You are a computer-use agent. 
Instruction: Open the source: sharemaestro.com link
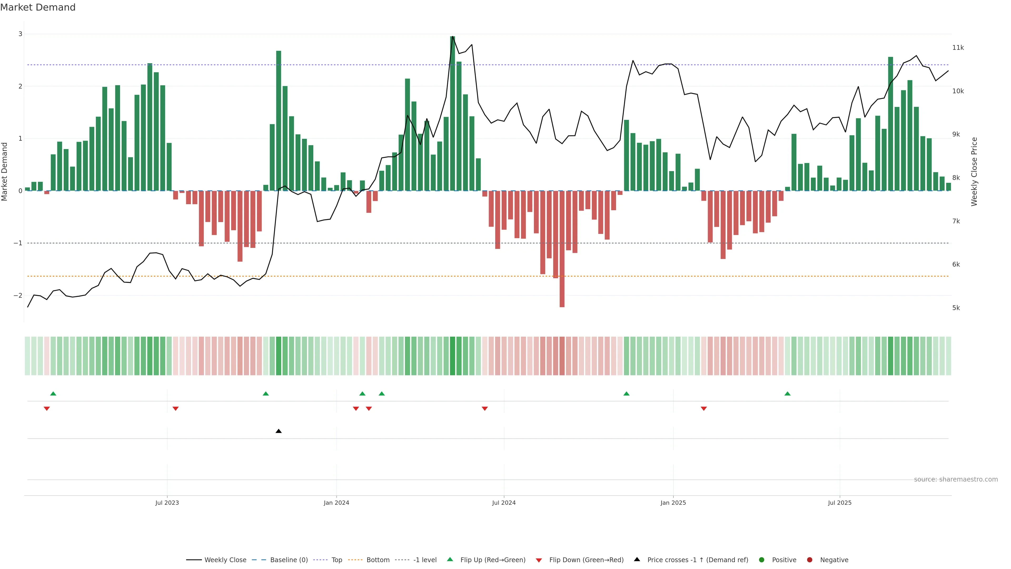956,479
